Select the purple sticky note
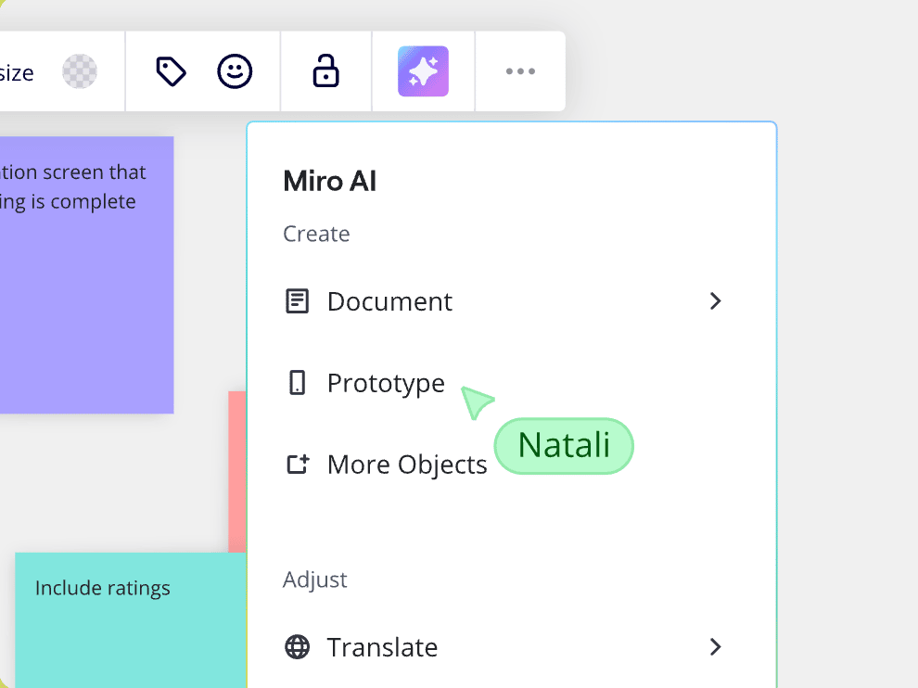 (86, 275)
